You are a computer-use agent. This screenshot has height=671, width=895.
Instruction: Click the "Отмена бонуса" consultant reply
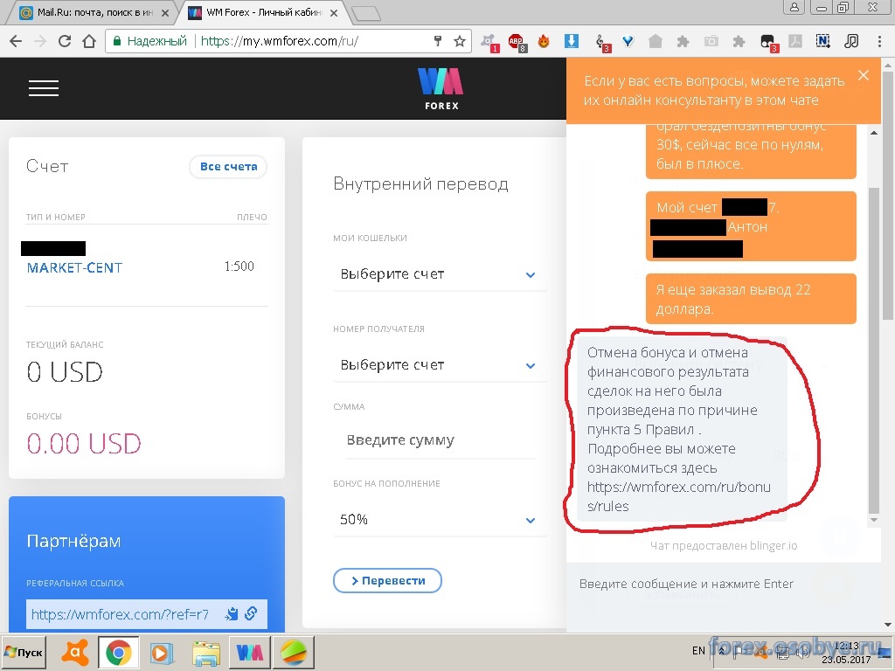pyautogui.click(x=682, y=428)
